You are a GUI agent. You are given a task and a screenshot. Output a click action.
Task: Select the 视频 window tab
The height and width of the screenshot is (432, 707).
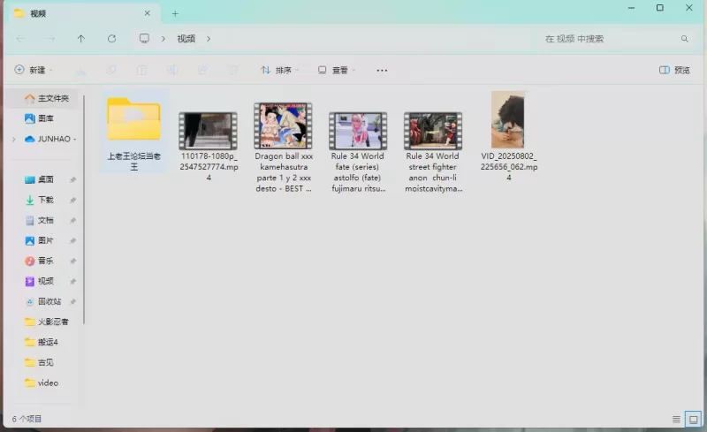(80, 13)
